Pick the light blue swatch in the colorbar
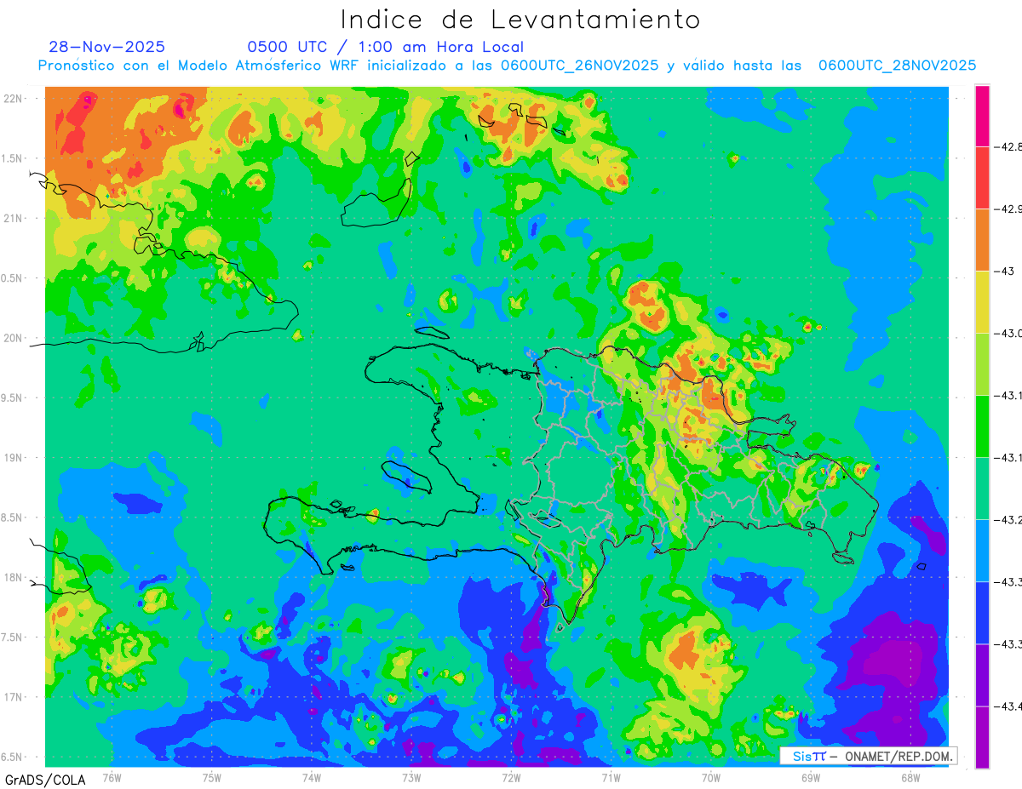The height and width of the screenshot is (789, 1022). (x=982, y=550)
